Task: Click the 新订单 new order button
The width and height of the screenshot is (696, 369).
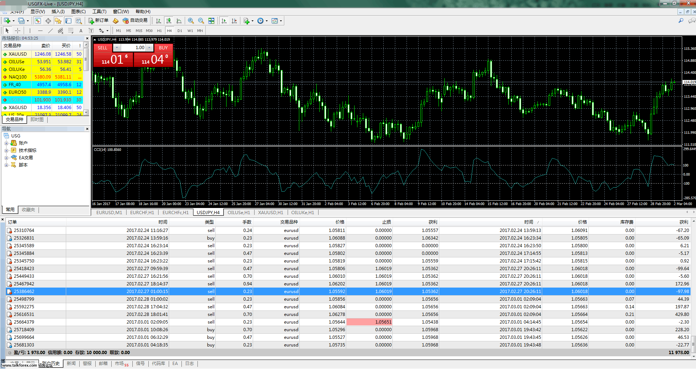Action: [98, 21]
